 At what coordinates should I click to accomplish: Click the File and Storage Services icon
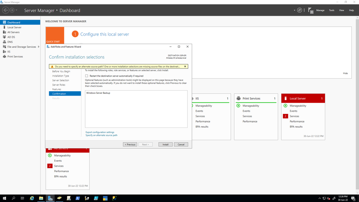pyautogui.click(x=4, y=47)
